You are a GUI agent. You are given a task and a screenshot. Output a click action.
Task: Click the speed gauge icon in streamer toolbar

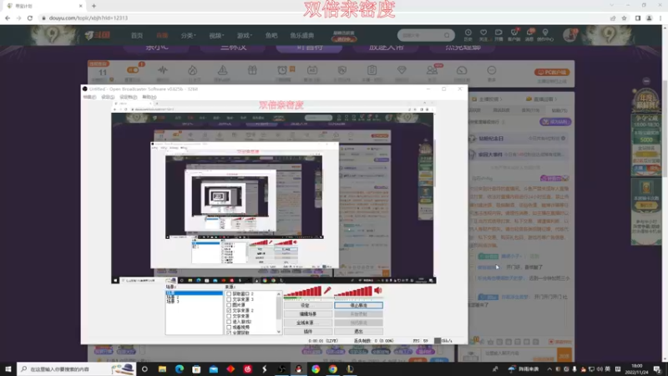(x=462, y=70)
